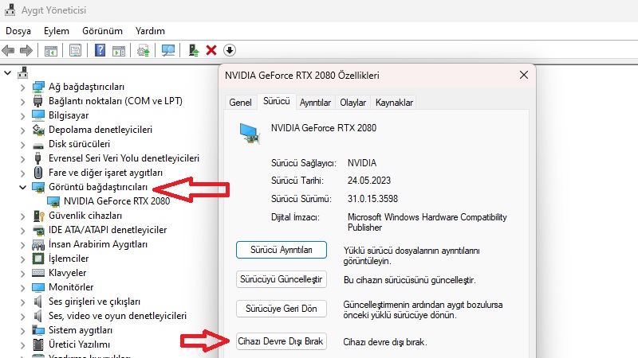
Task: Select Görüntü bağdaştırıcıları label
Action: [98, 187]
